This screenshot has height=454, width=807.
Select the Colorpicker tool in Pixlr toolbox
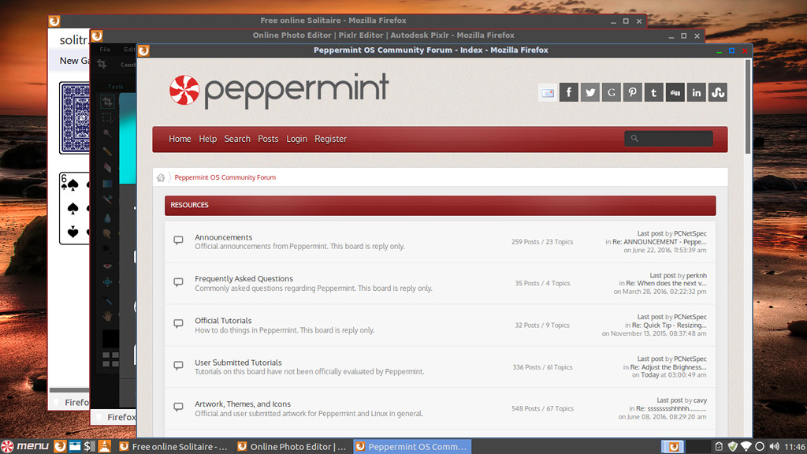pyautogui.click(x=107, y=300)
